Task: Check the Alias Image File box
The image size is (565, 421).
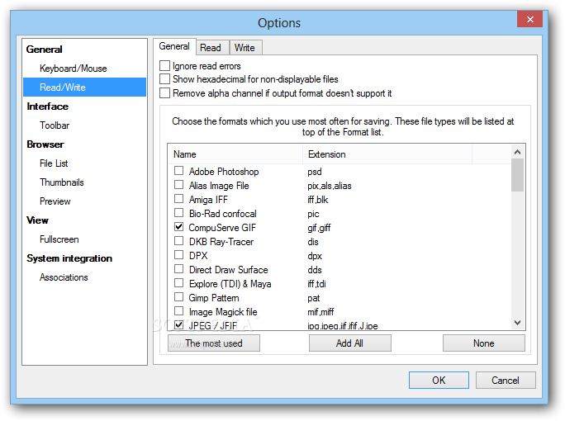Action: [x=178, y=185]
